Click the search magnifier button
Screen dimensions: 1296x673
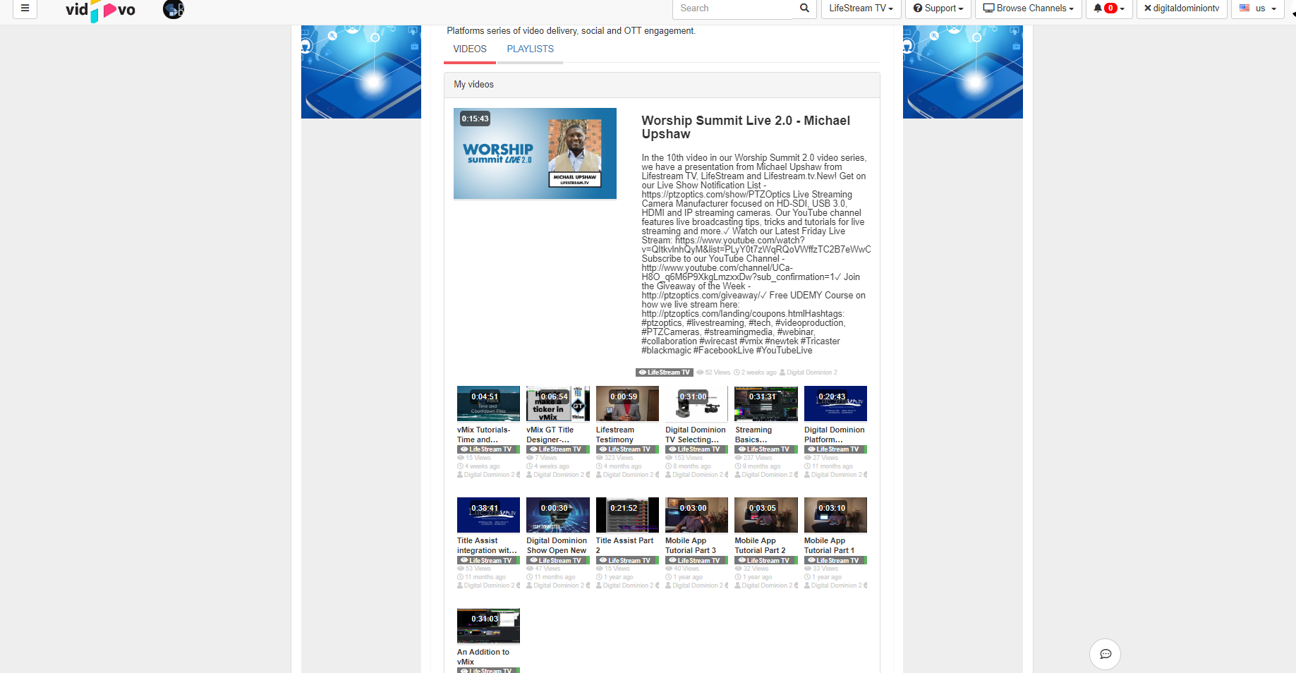pos(804,8)
